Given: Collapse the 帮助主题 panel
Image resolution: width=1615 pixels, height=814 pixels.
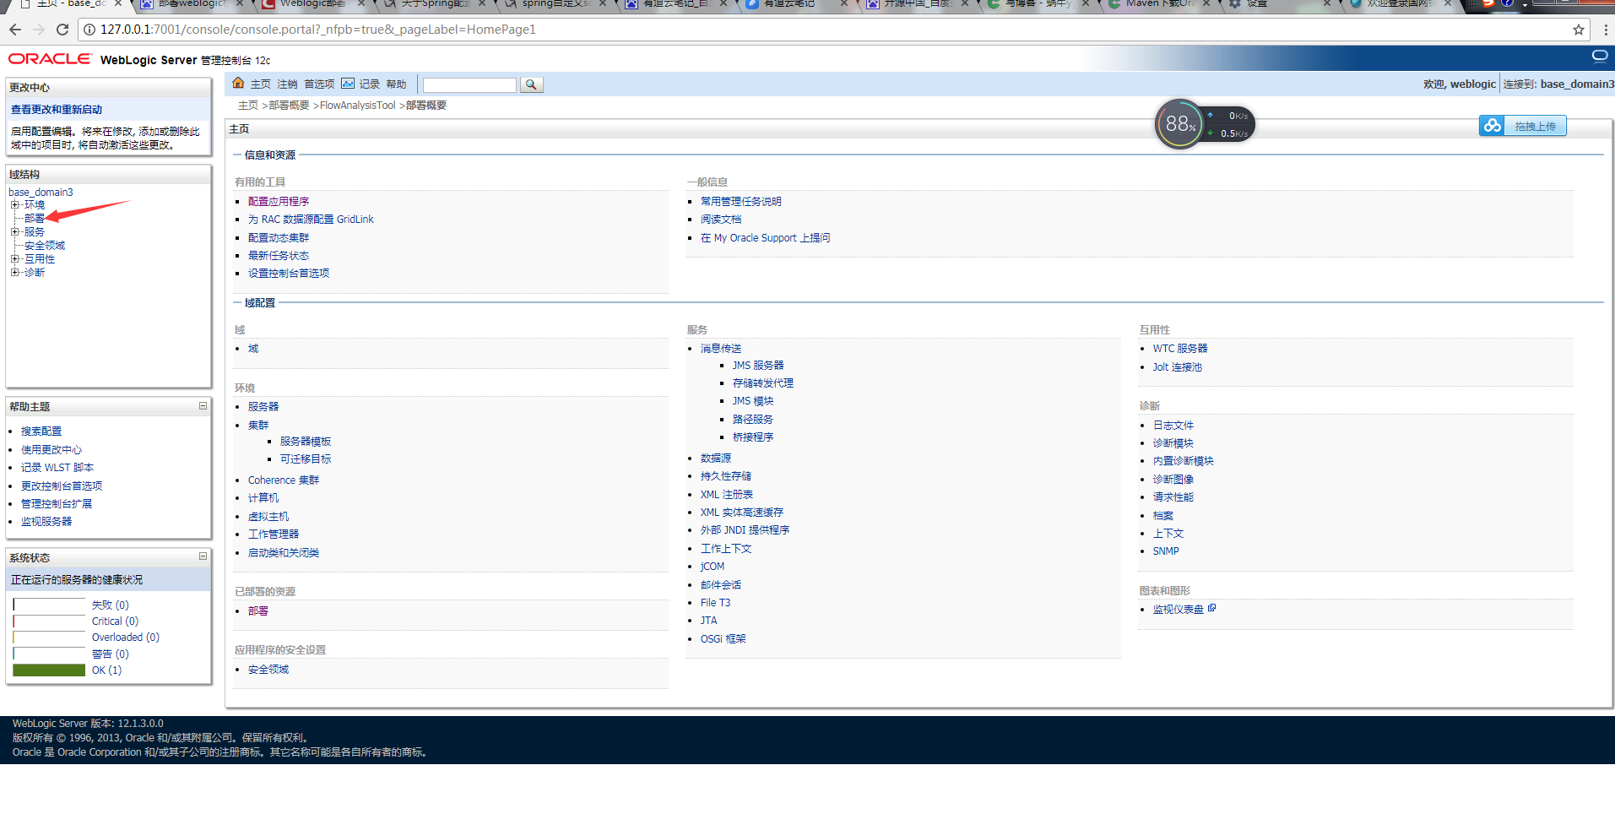Looking at the screenshot, I should [203, 406].
